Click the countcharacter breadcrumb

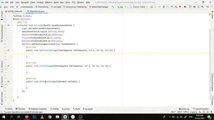[27, 7]
